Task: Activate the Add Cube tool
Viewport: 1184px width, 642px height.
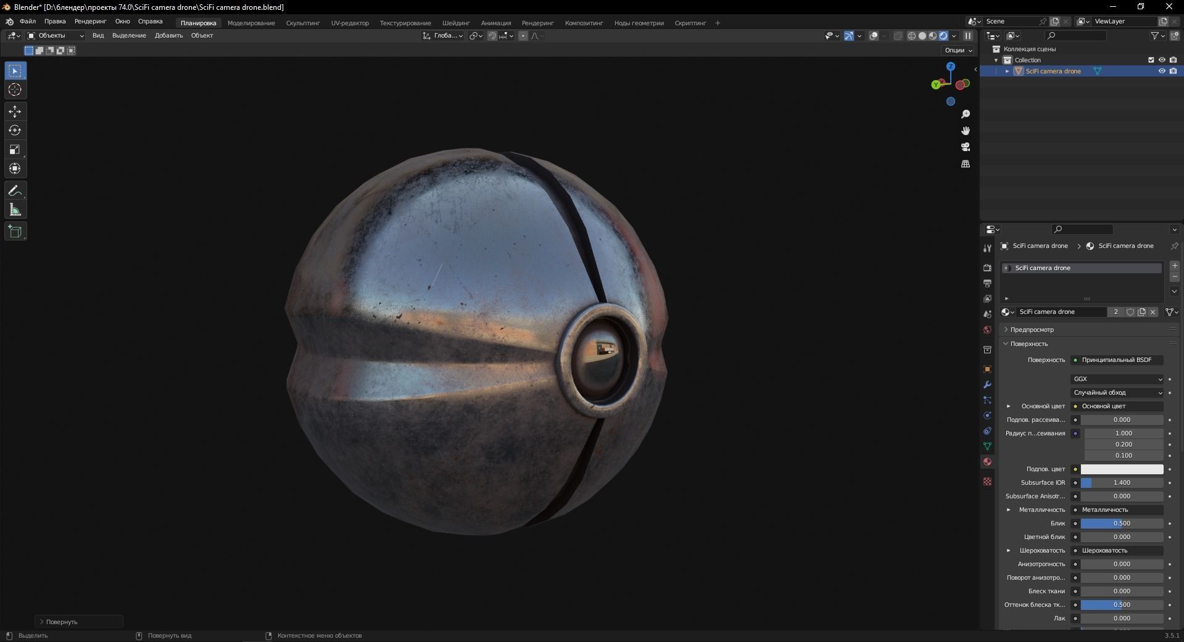Action: 15,232
